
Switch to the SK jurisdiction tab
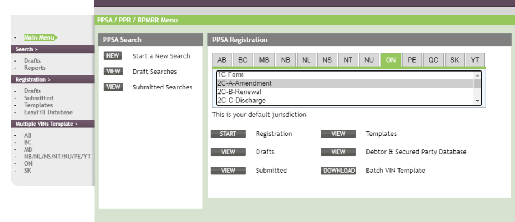pyautogui.click(x=454, y=60)
